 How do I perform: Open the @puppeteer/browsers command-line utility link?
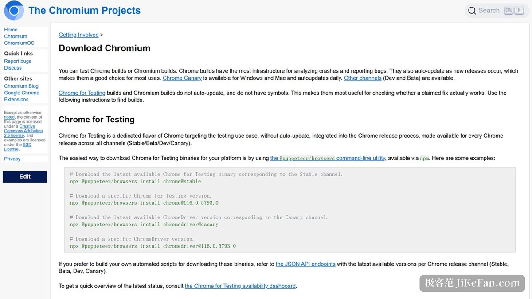pyautogui.click(x=328, y=158)
